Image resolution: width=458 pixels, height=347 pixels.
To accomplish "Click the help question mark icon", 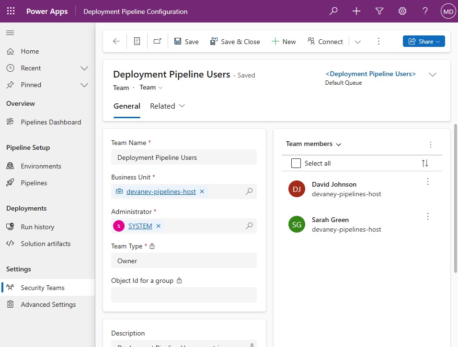I will [x=425, y=11].
